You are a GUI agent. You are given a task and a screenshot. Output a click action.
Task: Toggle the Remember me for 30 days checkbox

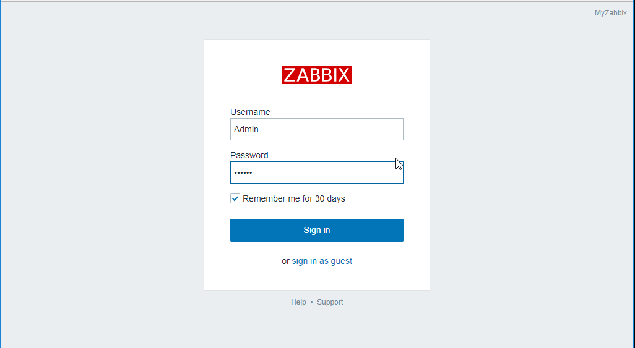click(x=235, y=198)
